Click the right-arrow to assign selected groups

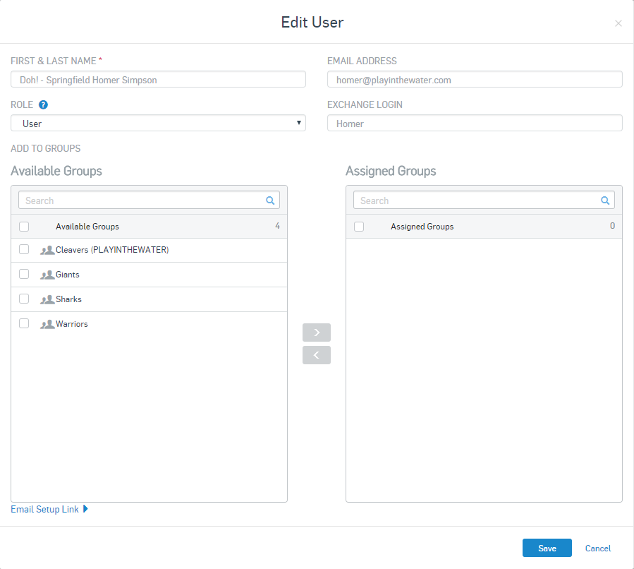[x=316, y=332]
